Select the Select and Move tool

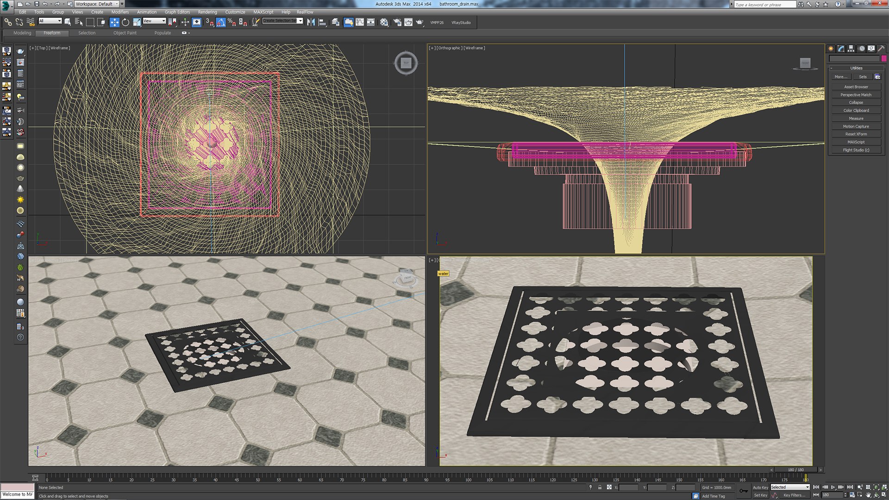pyautogui.click(x=114, y=22)
